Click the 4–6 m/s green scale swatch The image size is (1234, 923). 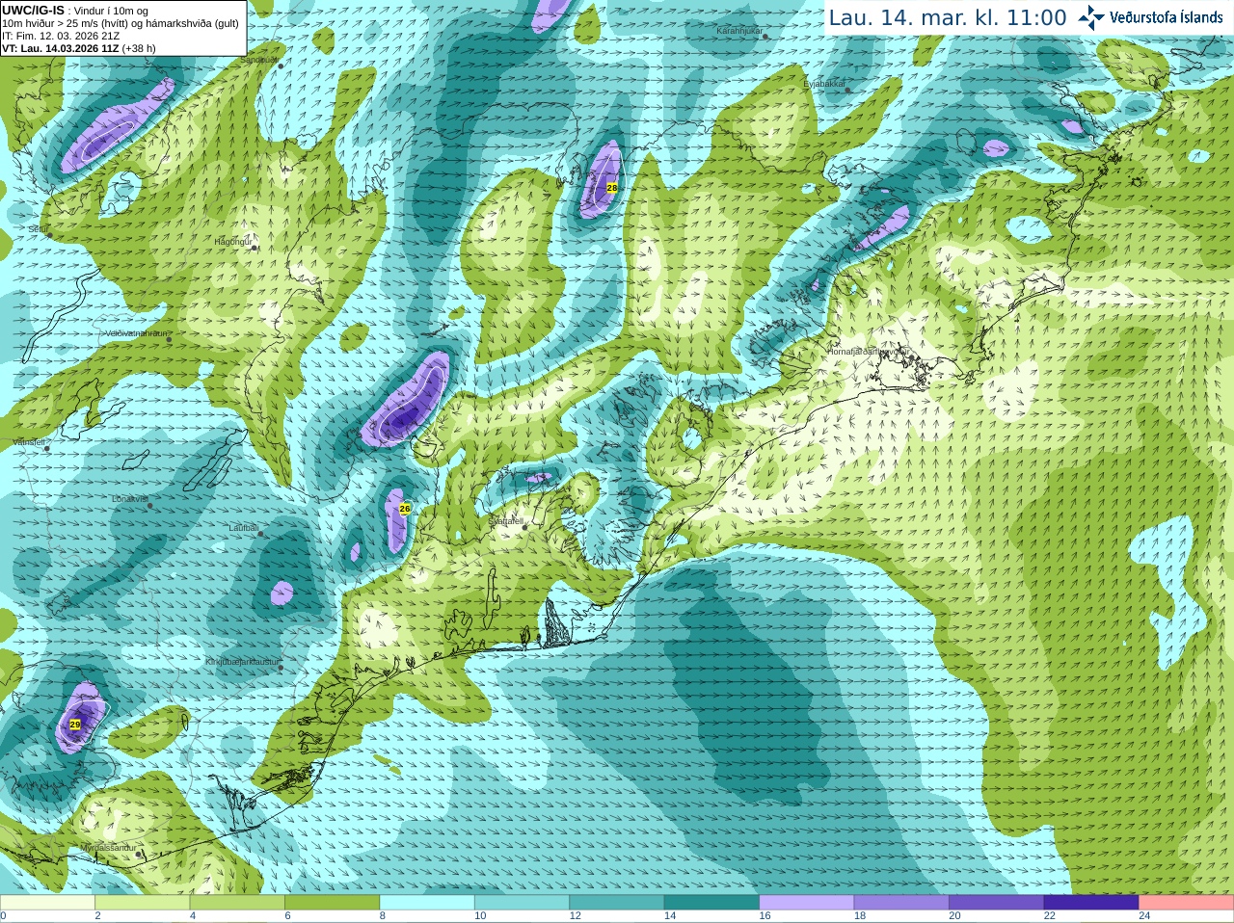pos(237,903)
